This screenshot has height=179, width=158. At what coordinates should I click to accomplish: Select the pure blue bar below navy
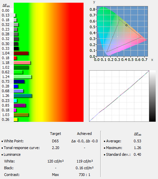click(x=16, y=86)
